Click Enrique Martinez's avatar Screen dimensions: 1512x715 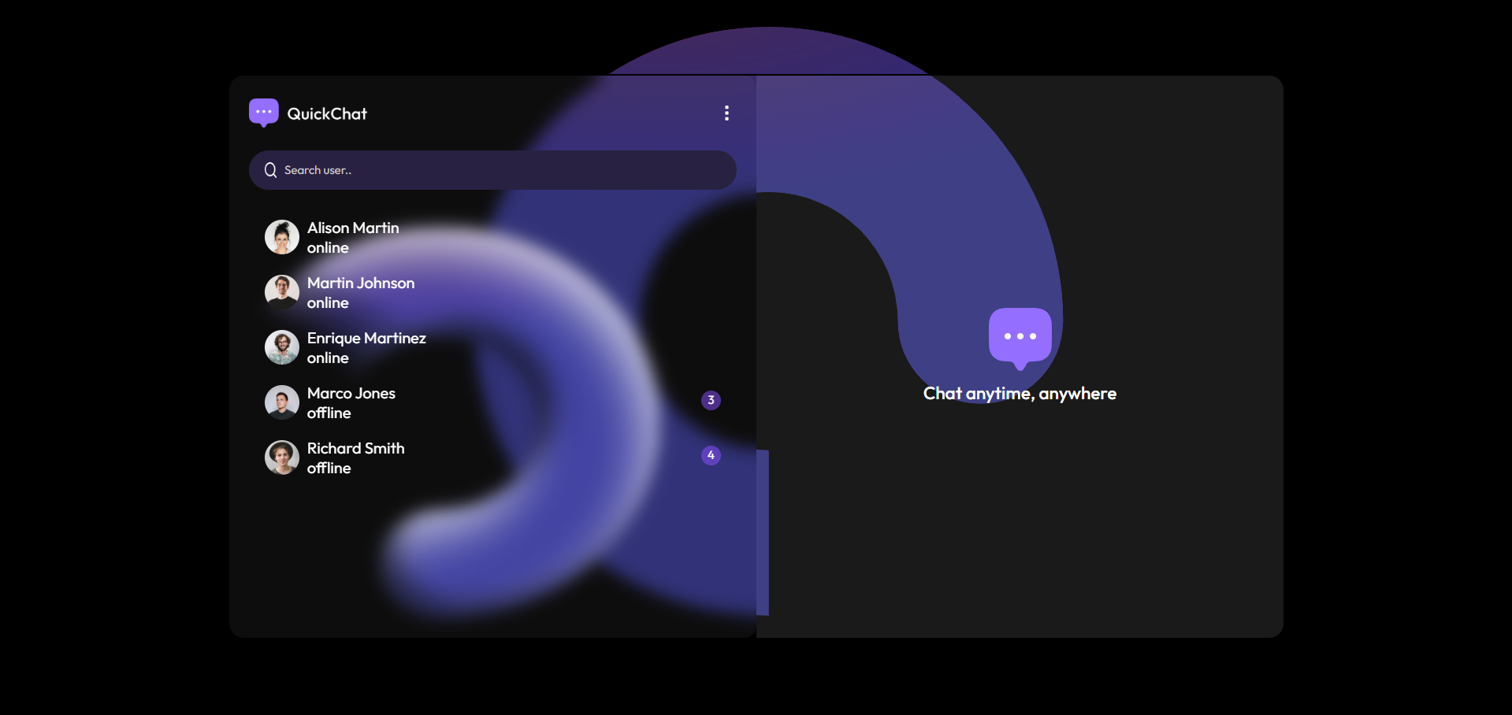tap(281, 347)
